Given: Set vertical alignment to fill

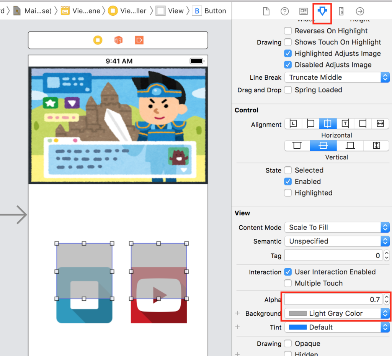Looking at the screenshot, I should pyautogui.click(x=376, y=145).
